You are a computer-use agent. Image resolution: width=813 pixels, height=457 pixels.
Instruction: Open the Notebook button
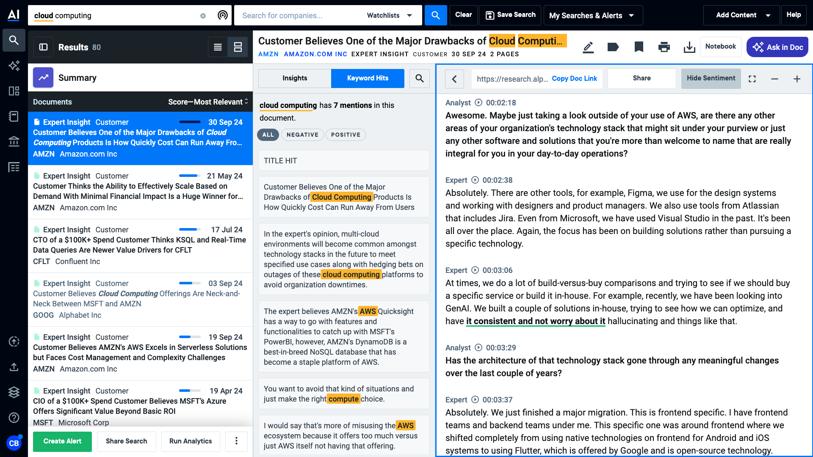pos(720,47)
